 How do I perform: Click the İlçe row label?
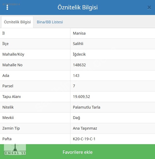[x=6, y=44]
